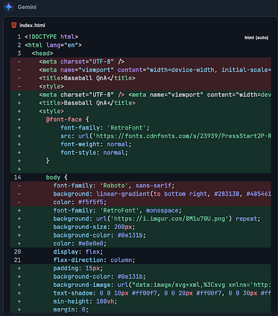
Task: Click the minus marker beside Roboto font-family line
Action: (x=19, y=186)
